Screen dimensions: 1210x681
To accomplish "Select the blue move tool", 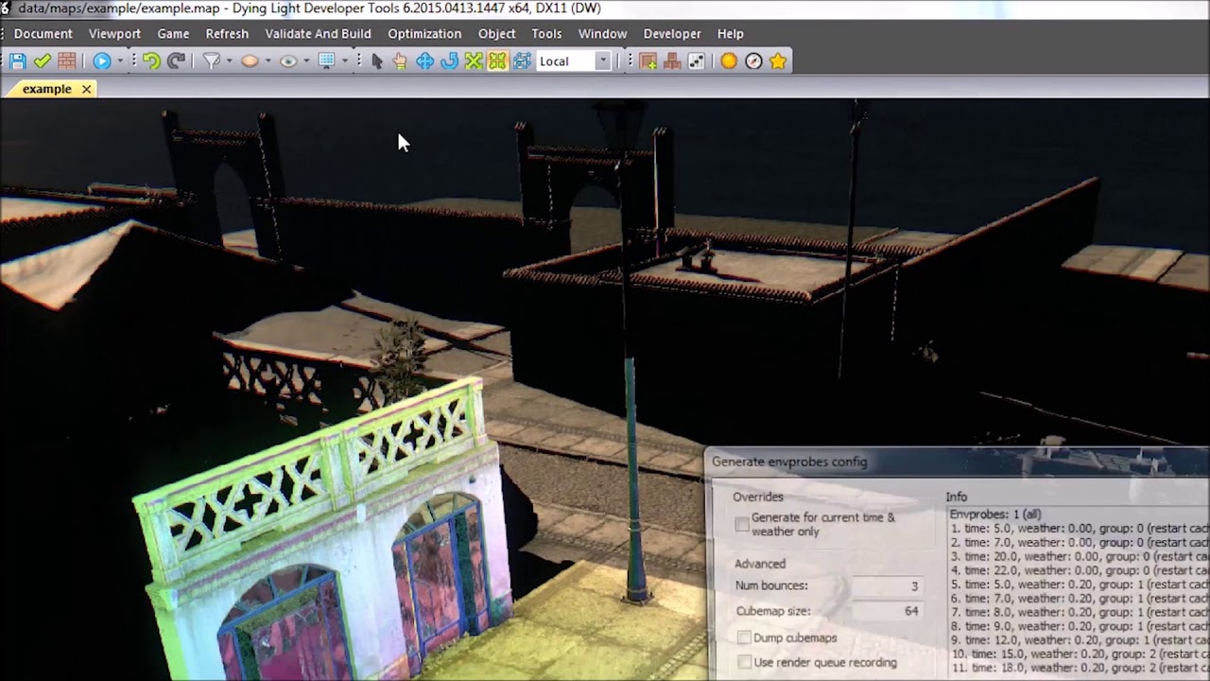I will tap(424, 61).
